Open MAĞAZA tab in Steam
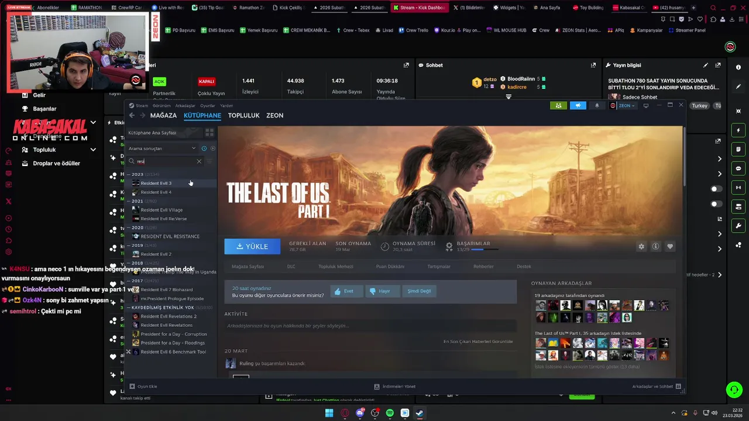The image size is (749, 421). pyautogui.click(x=163, y=116)
